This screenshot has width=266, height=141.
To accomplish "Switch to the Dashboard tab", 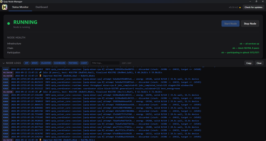I will tap(42, 7).
